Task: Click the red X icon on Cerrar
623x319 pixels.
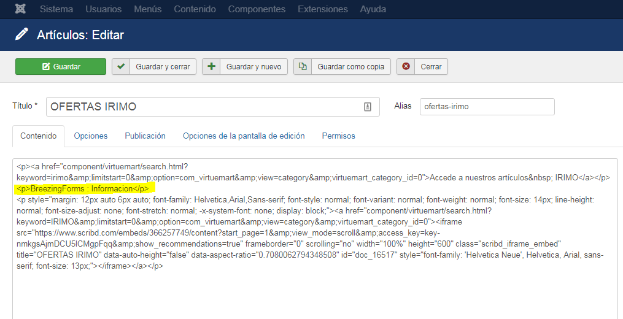Action: pos(406,66)
